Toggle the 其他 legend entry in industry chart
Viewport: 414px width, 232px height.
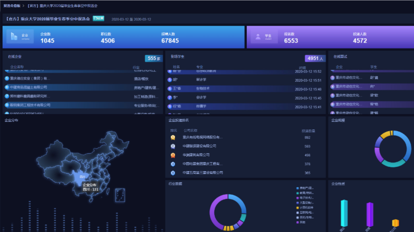301,222
